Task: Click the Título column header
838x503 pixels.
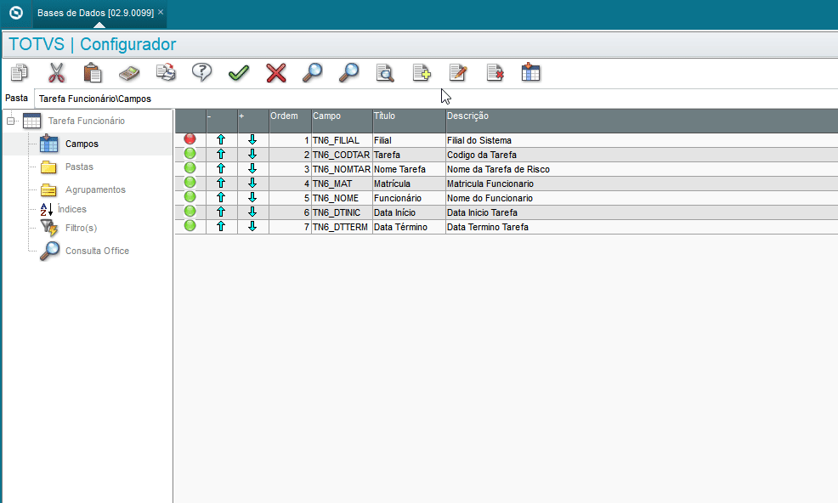Action: [x=409, y=121]
